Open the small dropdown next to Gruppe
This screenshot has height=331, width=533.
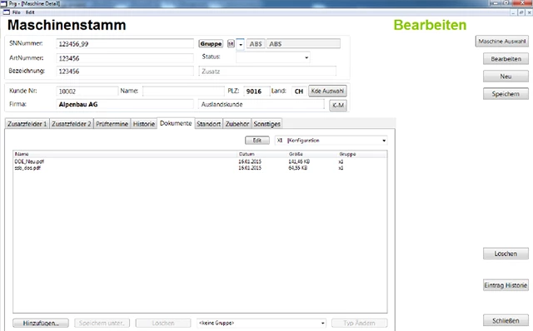241,44
